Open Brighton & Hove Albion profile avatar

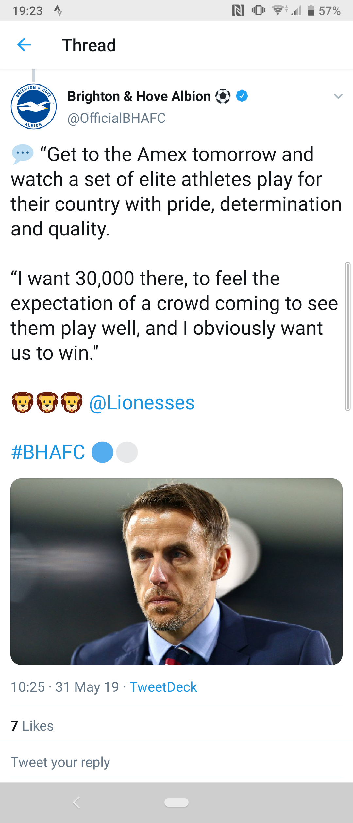click(34, 106)
